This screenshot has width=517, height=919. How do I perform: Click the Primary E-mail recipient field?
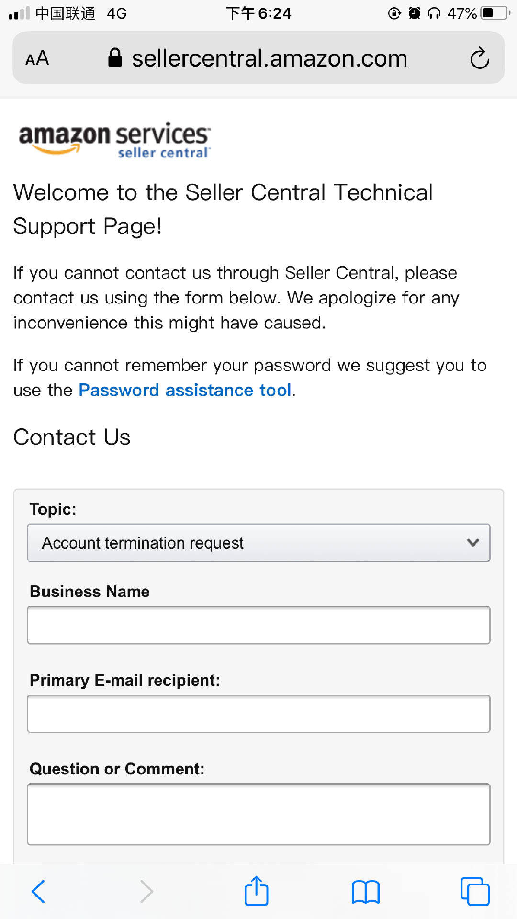(x=258, y=714)
